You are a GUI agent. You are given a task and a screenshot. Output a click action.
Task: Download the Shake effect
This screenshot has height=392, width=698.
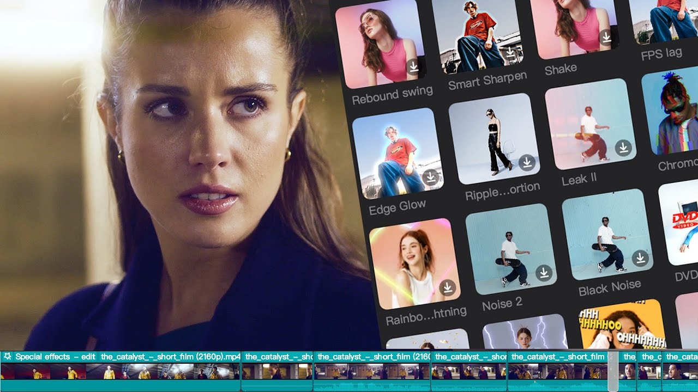pos(606,38)
